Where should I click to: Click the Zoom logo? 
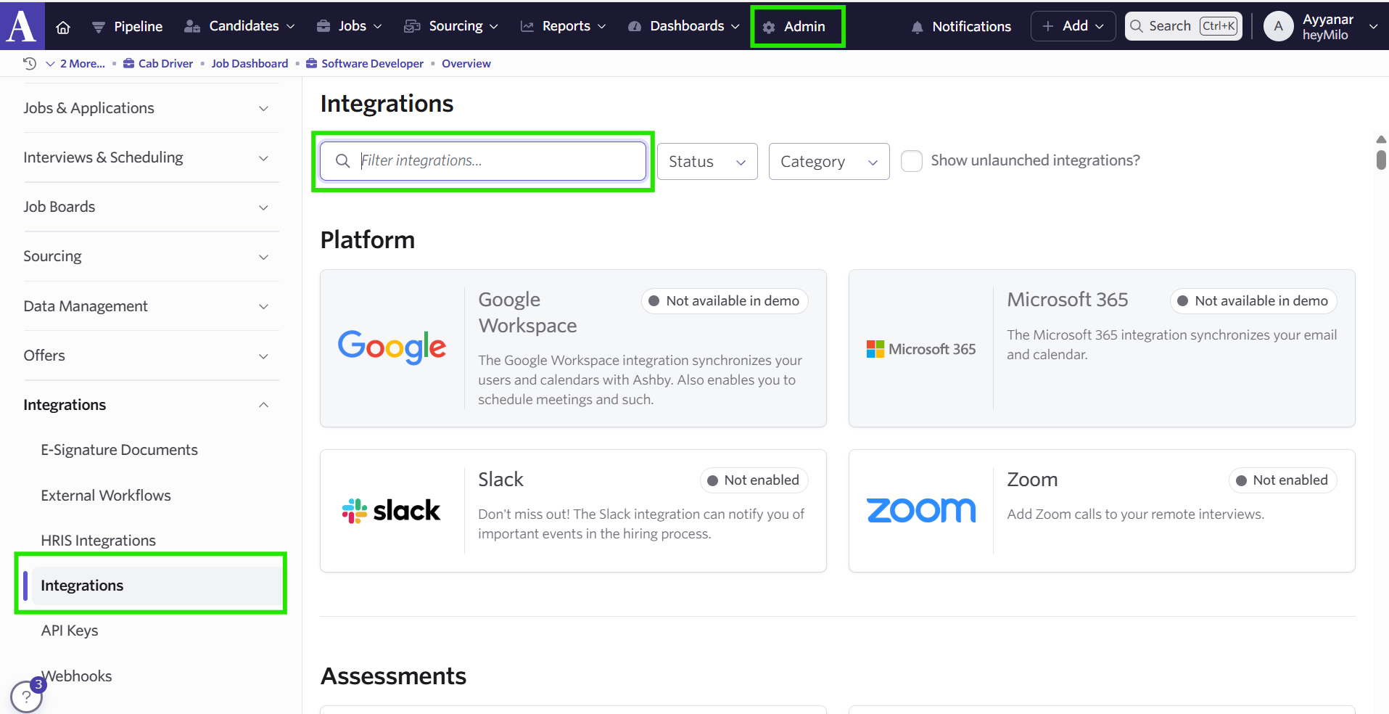(921, 510)
